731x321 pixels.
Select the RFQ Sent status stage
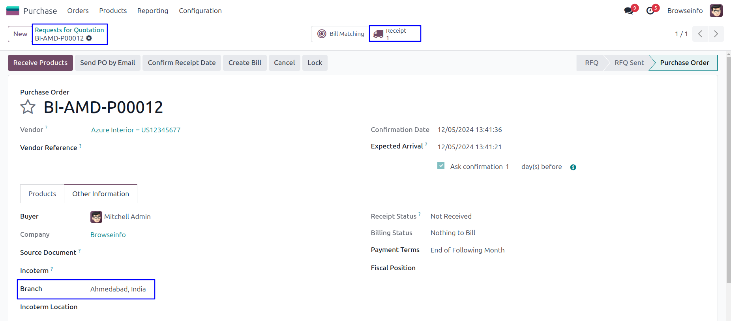pos(629,63)
